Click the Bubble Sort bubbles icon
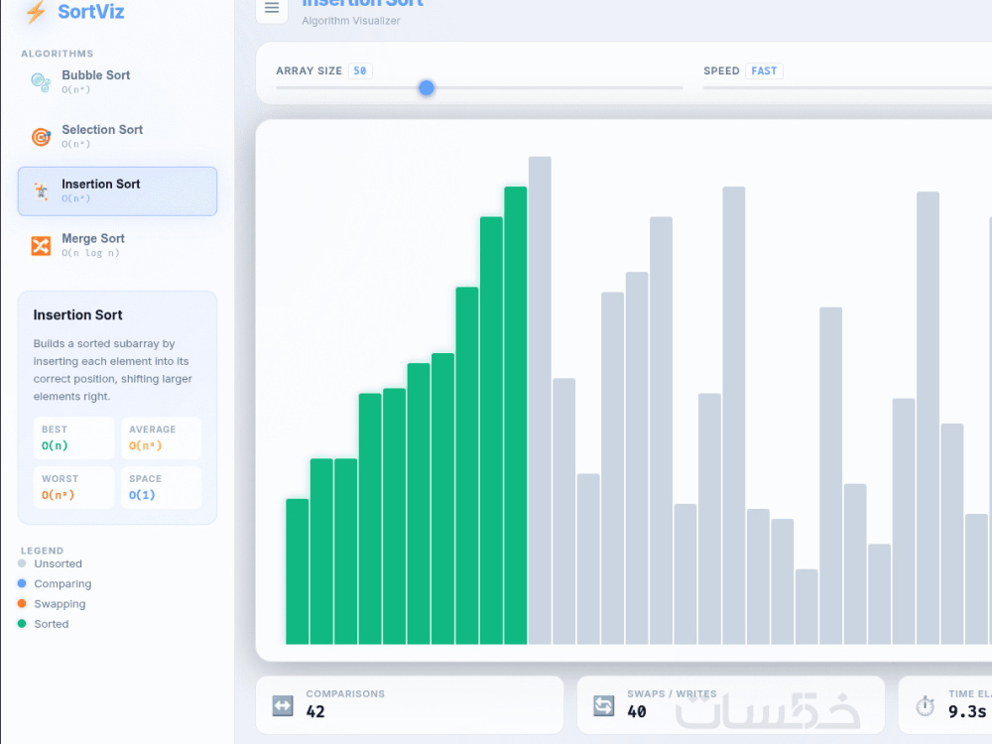The height and width of the screenshot is (744, 992). (41, 82)
